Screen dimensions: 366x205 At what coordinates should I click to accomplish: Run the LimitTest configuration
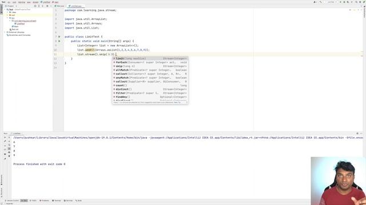[340, 2]
